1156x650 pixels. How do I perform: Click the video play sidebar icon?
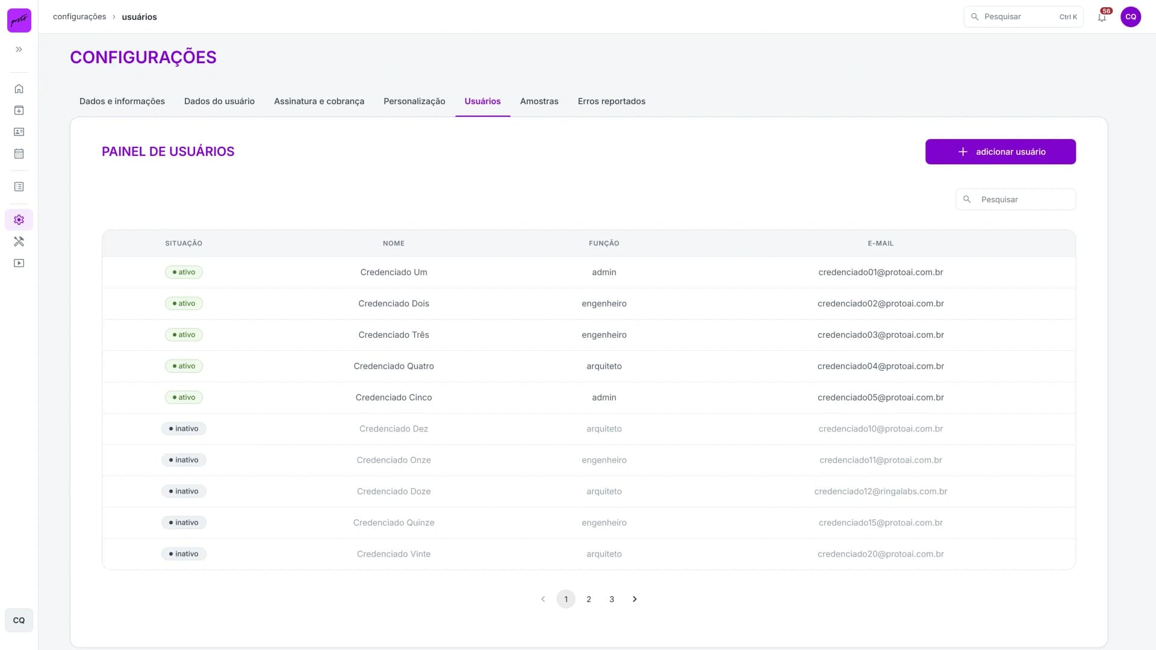(19, 263)
